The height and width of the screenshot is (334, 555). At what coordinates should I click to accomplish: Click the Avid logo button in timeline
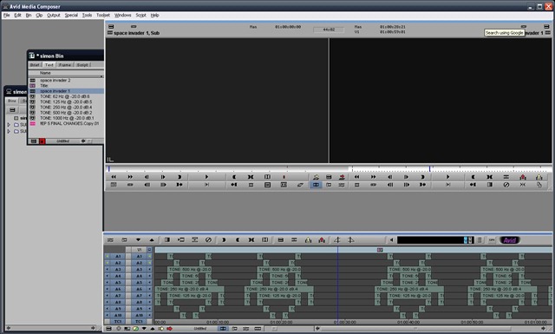click(509, 240)
